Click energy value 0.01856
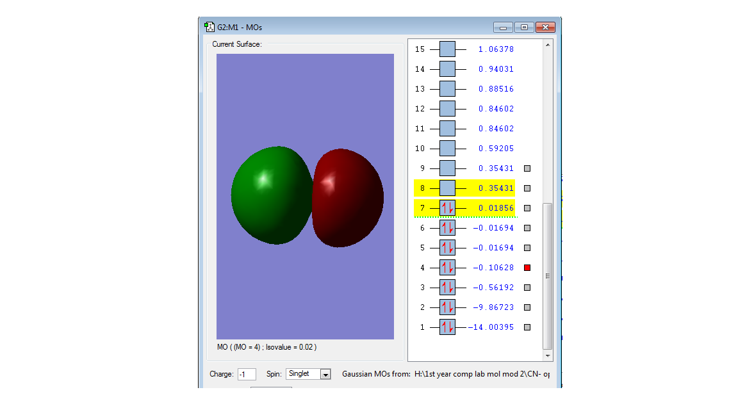This screenshot has height=415, width=738. [x=496, y=208]
